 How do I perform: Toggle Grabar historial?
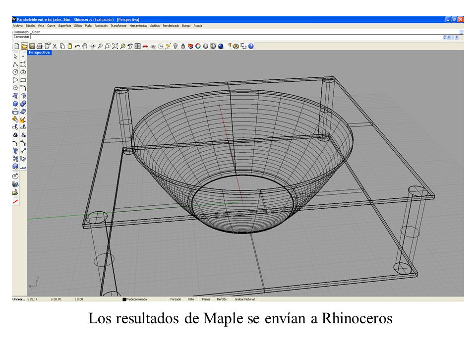click(244, 299)
